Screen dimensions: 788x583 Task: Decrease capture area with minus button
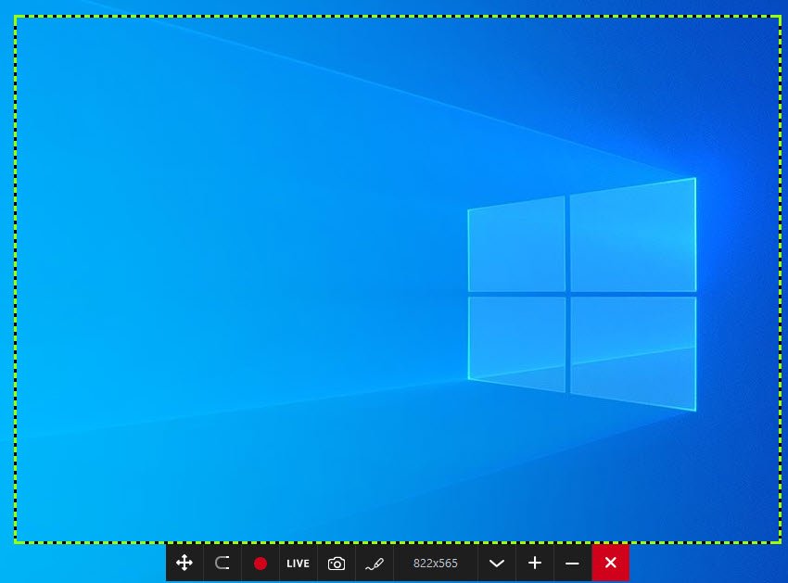pyautogui.click(x=572, y=563)
